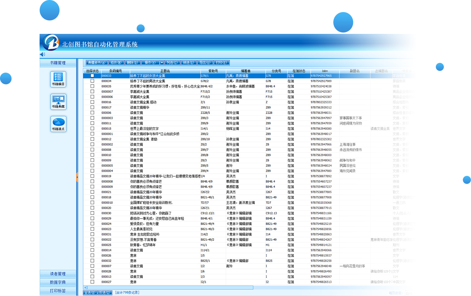Open the 书籍清点 inventory icon

coord(58,124)
